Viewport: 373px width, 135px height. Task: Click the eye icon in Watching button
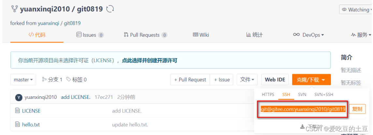coord(344,10)
